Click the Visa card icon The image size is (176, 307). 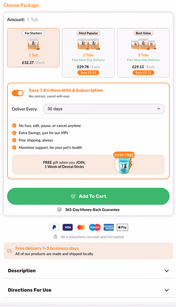pyautogui.click(x=68, y=227)
